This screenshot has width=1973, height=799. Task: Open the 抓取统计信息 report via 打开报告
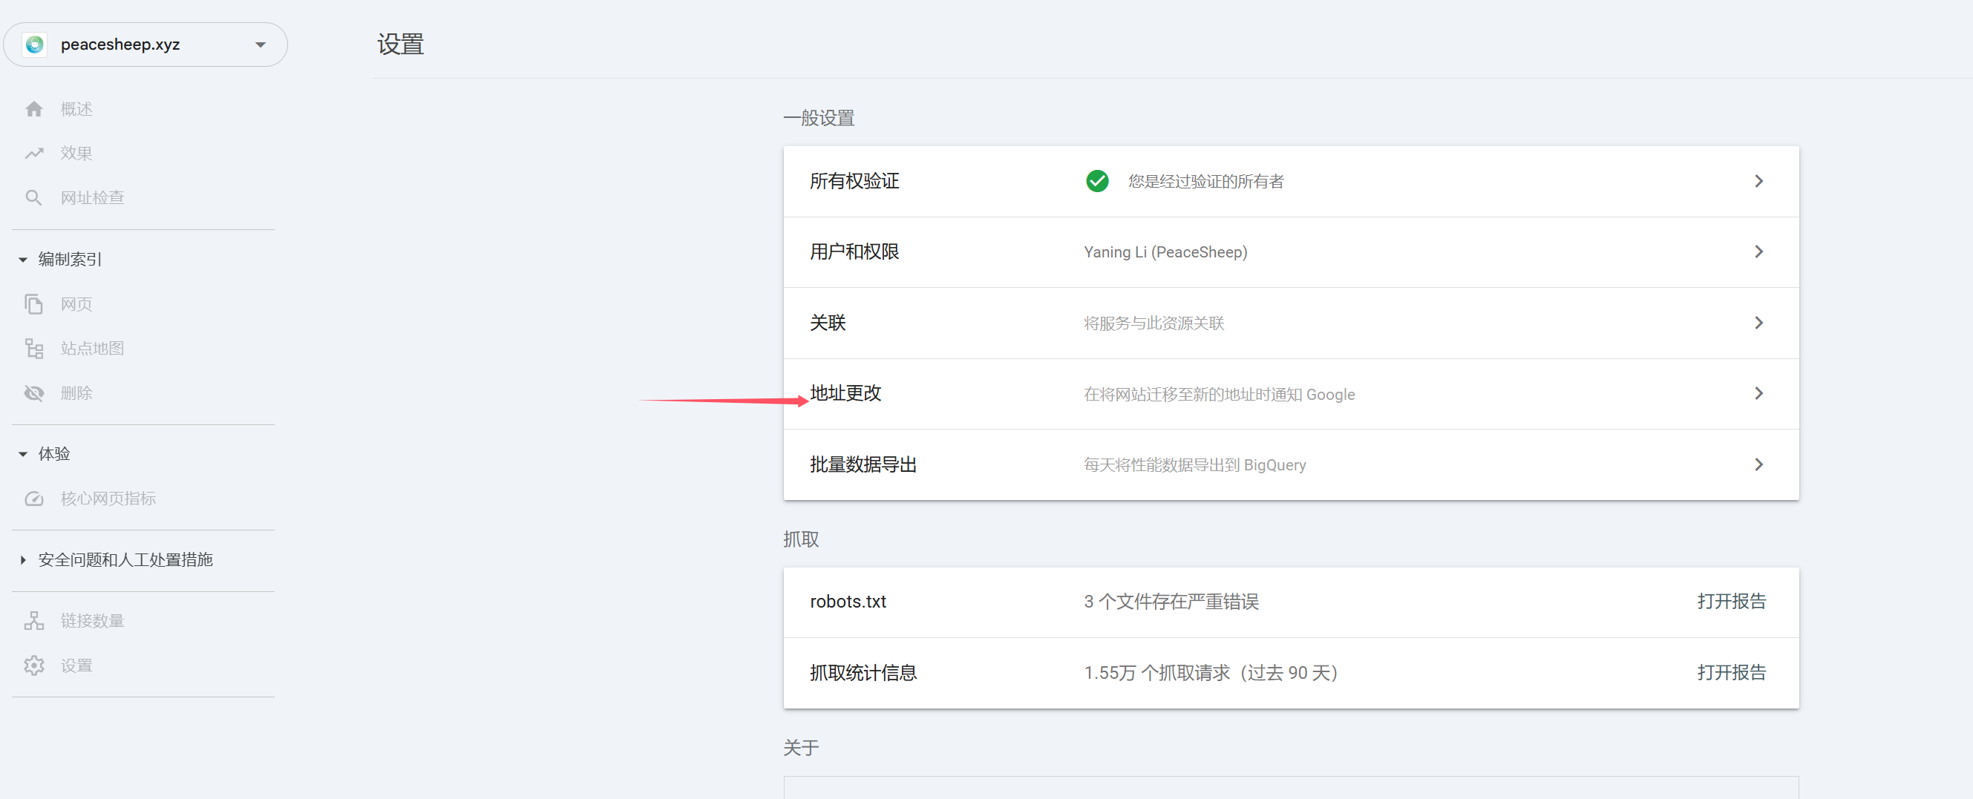(x=1731, y=673)
